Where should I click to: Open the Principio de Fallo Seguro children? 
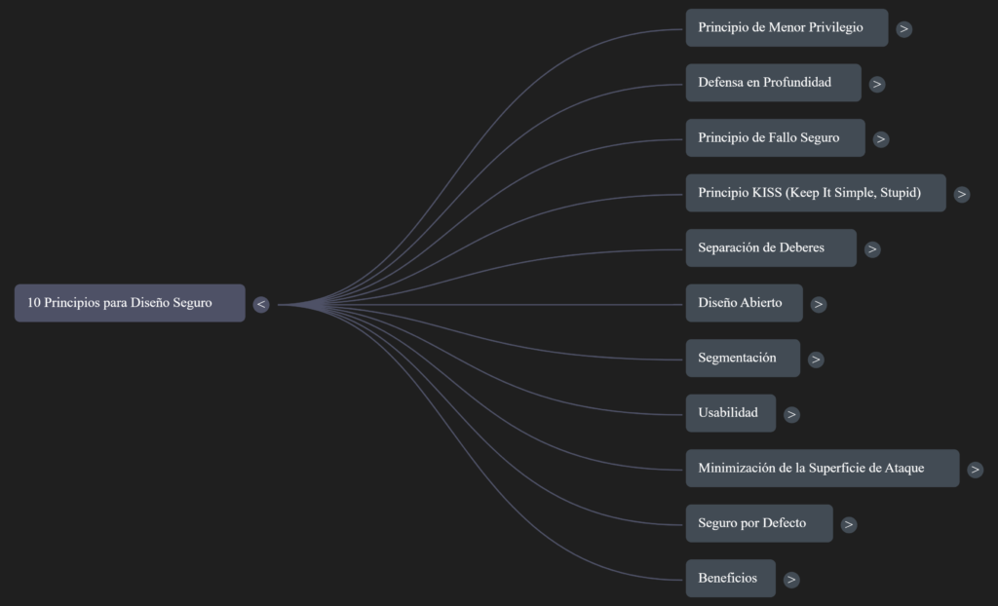click(881, 139)
